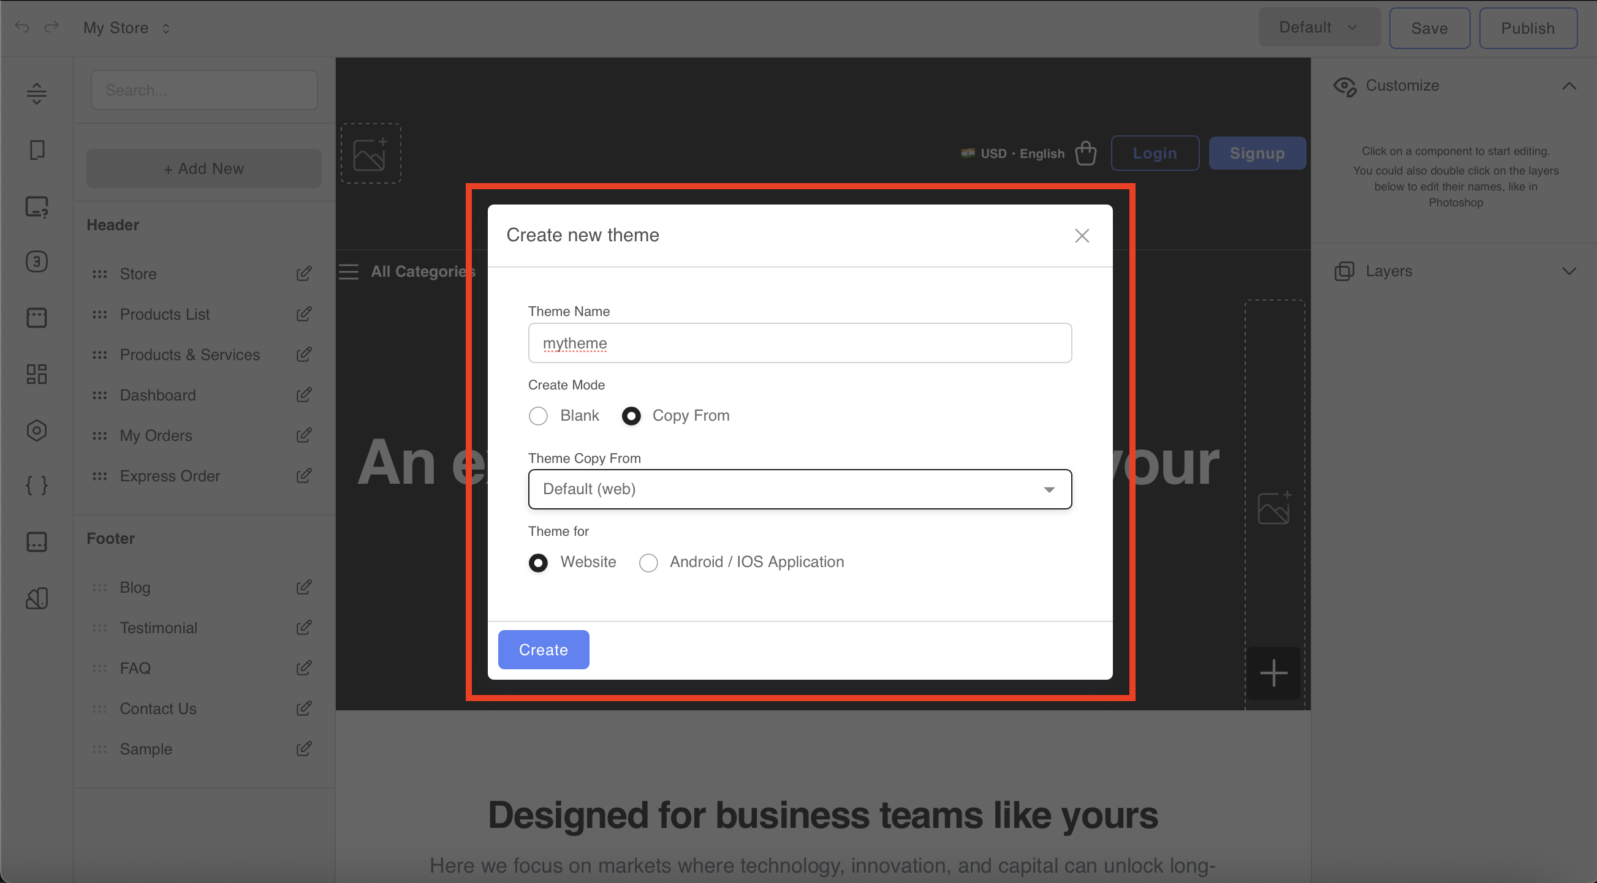Click the Login button in preview
The height and width of the screenshot is (883, 1597).
pyautogui.click(x=1155, y=153)
